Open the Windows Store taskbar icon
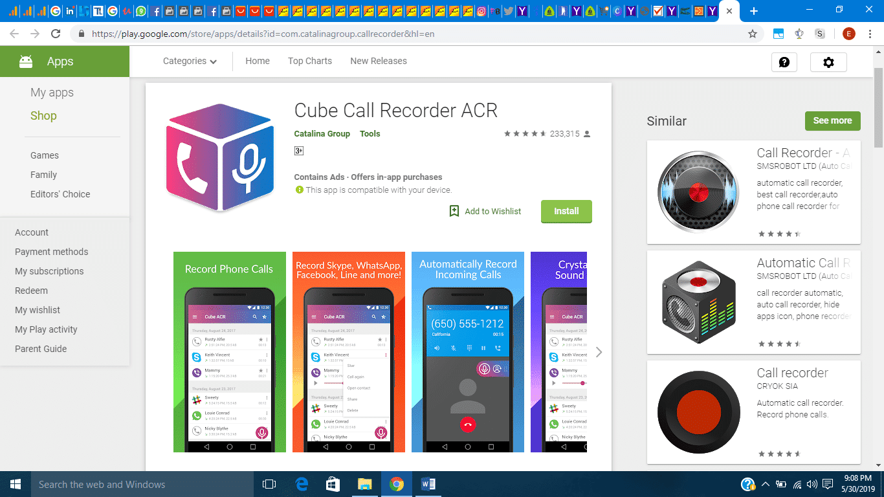884x497 pixels. [x=333, y=484]
